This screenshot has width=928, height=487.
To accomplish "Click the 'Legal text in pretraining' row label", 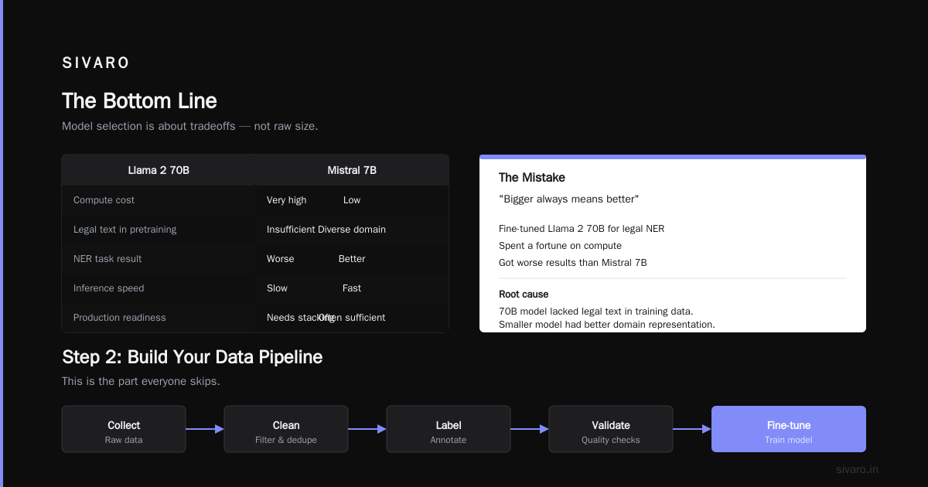I will [125, 230].
